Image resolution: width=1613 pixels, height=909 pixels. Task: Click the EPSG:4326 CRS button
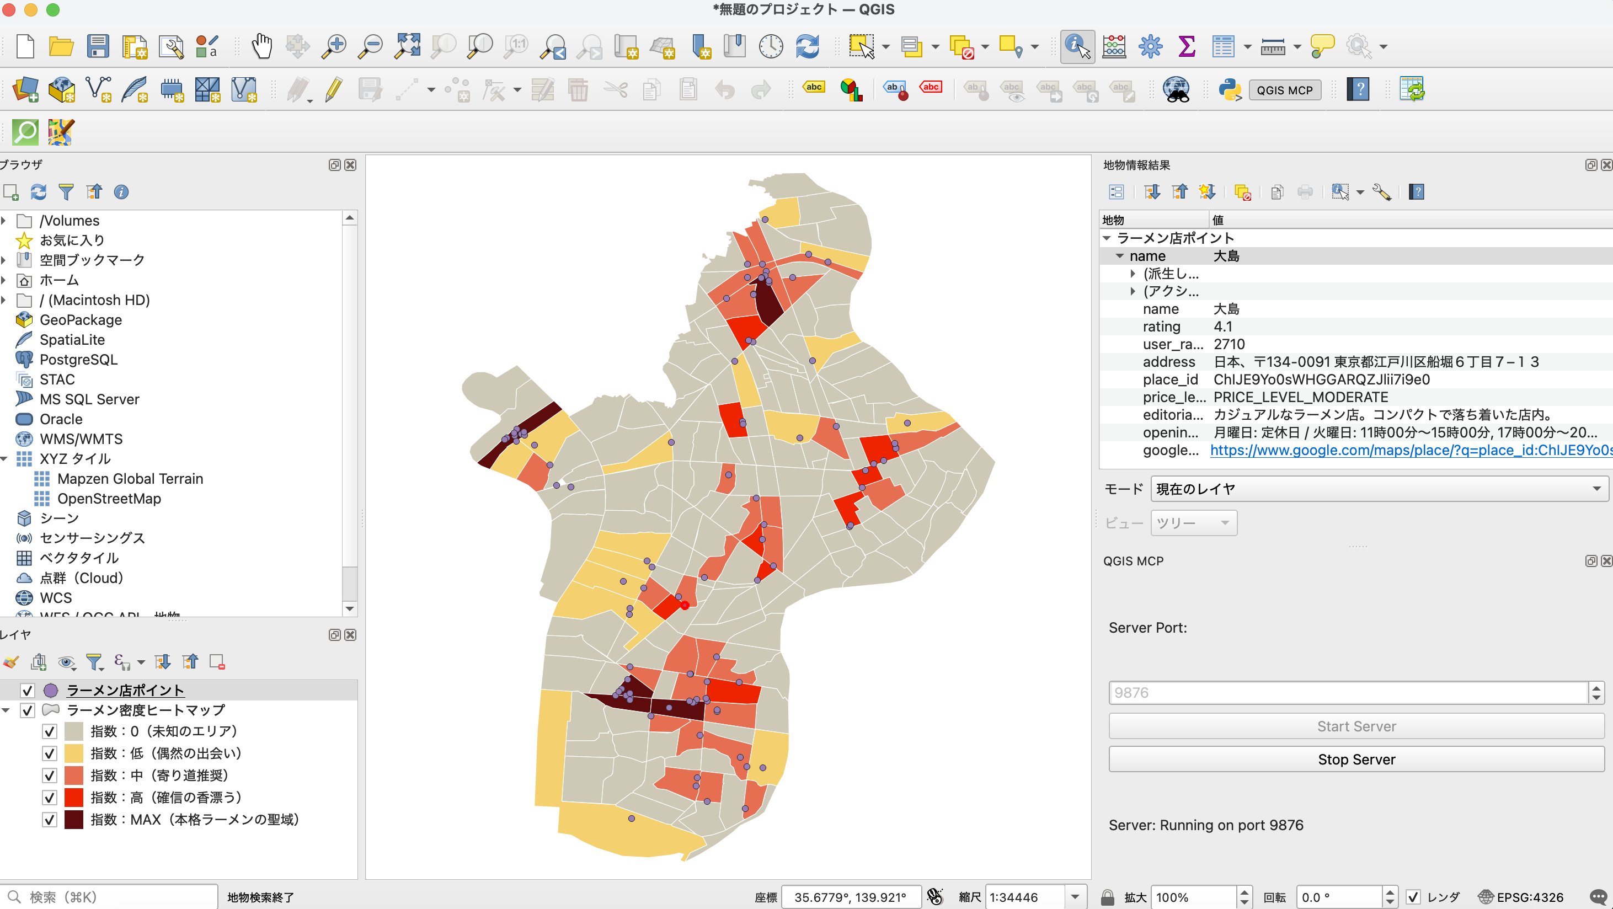pyautogui.click(x=1521, y=896)
